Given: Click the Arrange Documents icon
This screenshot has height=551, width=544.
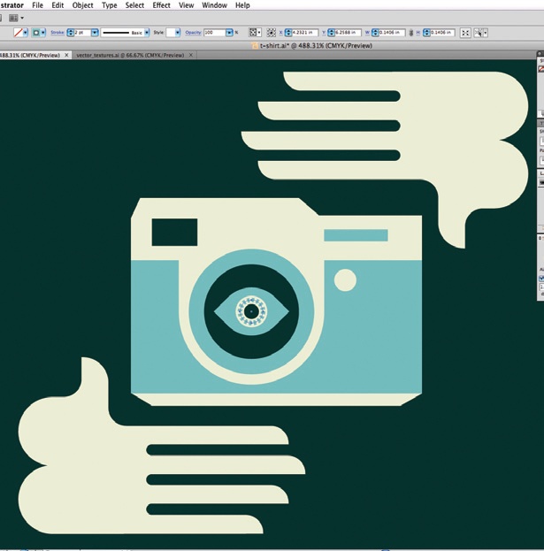Looking at the screenshot, I should (x=13, y=18).
